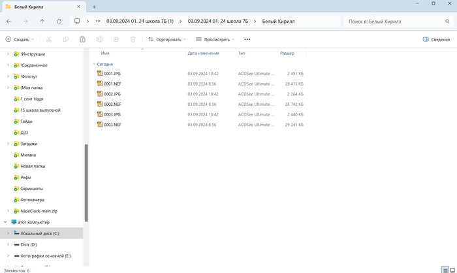Add a new tab with plus button
The image size is (457, 273).
click(x=94, y=7)
